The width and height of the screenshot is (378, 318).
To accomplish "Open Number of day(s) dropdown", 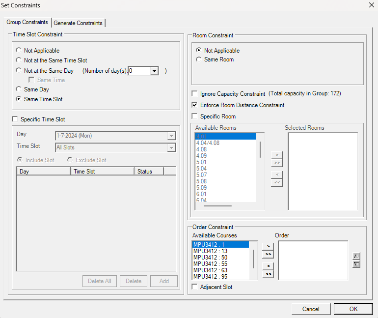I will [154, 71].
